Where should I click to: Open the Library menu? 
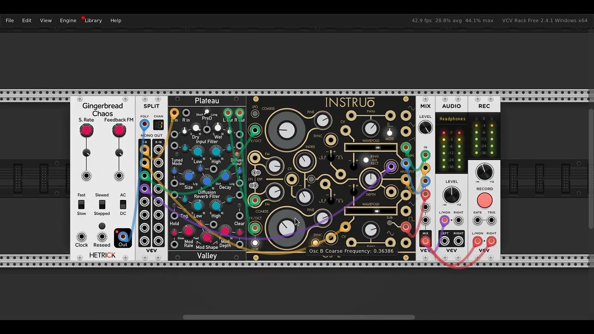93,20
